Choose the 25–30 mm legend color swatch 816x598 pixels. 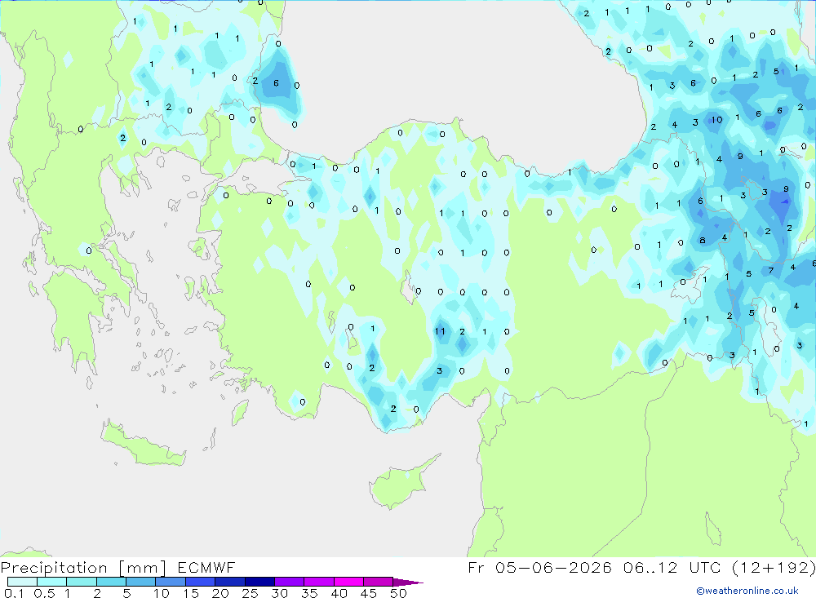pos(259,582)
